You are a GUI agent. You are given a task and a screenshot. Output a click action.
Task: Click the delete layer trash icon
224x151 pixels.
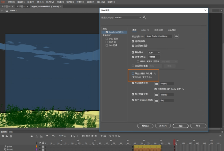tap(11, 136)
